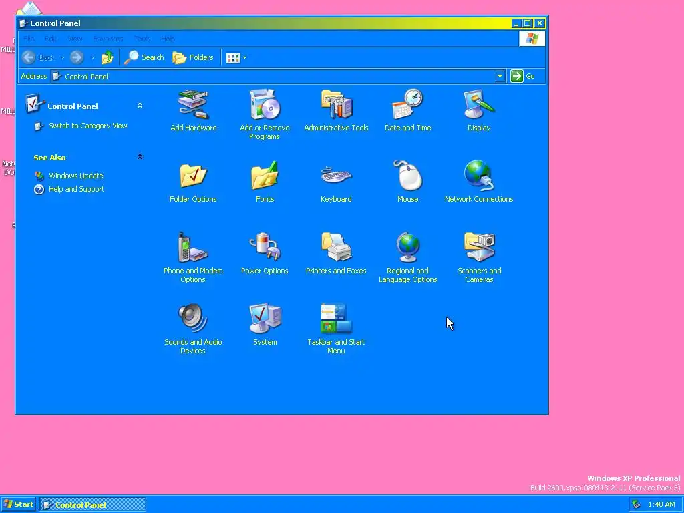Go up one folder level
Screen dimensions: 684x513
pos(108,57)
